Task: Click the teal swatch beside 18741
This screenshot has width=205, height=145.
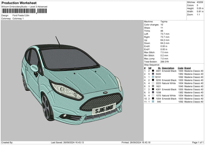Action: [x=153, y=77]
